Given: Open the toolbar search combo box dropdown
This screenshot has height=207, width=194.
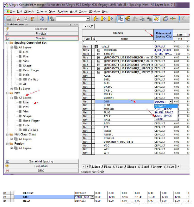Looking at the screenshot, I should click(88, 19).
